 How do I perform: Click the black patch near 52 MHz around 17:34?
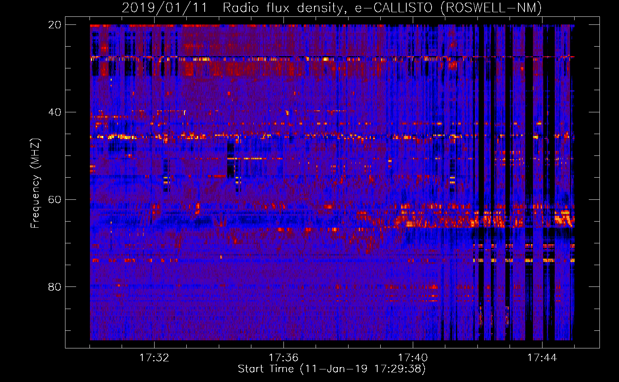(230, 165)
